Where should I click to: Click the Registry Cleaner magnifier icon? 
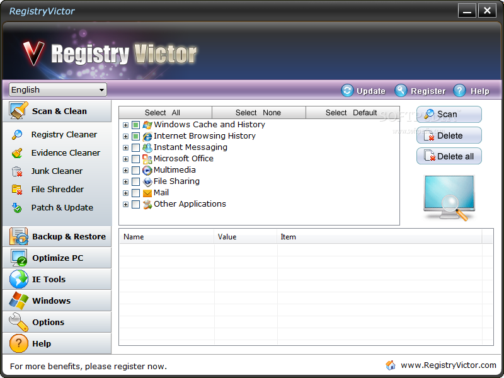pos(18,134)
